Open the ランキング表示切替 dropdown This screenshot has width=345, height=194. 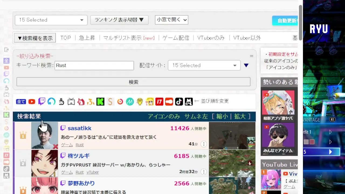click(119, 20)
